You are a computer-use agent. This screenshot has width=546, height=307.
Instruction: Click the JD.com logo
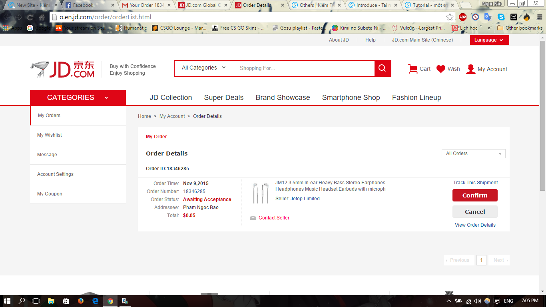coord(63,70)
